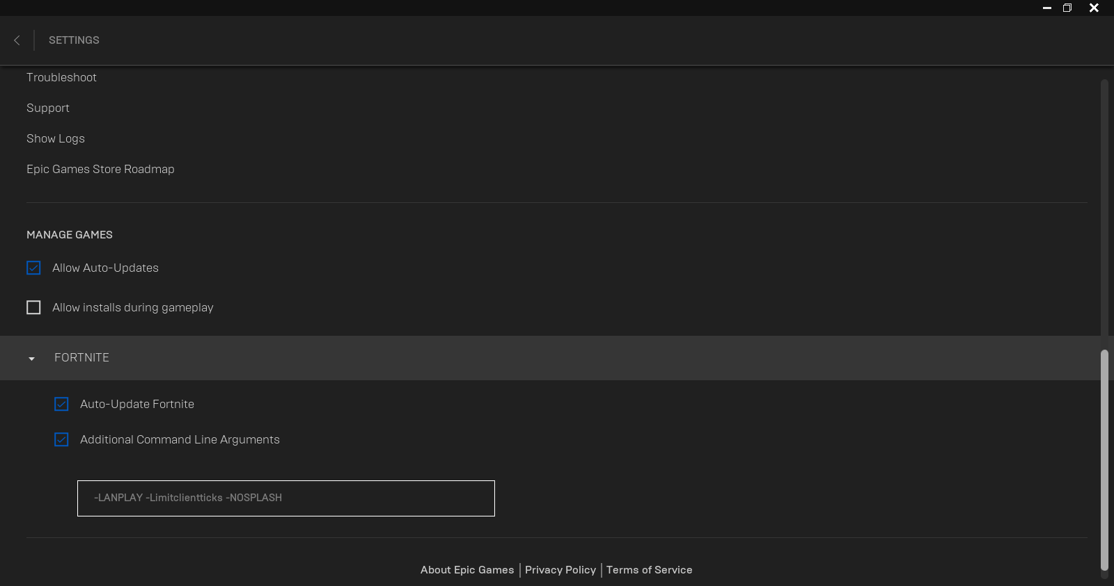The width and height of the screenshot is (1114, 586).
Task: Disable the Allow Auto-Updates checkbox
Action: pos(33,268)
